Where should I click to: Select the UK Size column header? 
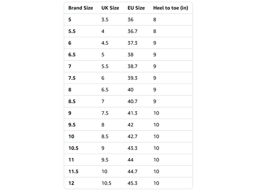tap(110, 8)
